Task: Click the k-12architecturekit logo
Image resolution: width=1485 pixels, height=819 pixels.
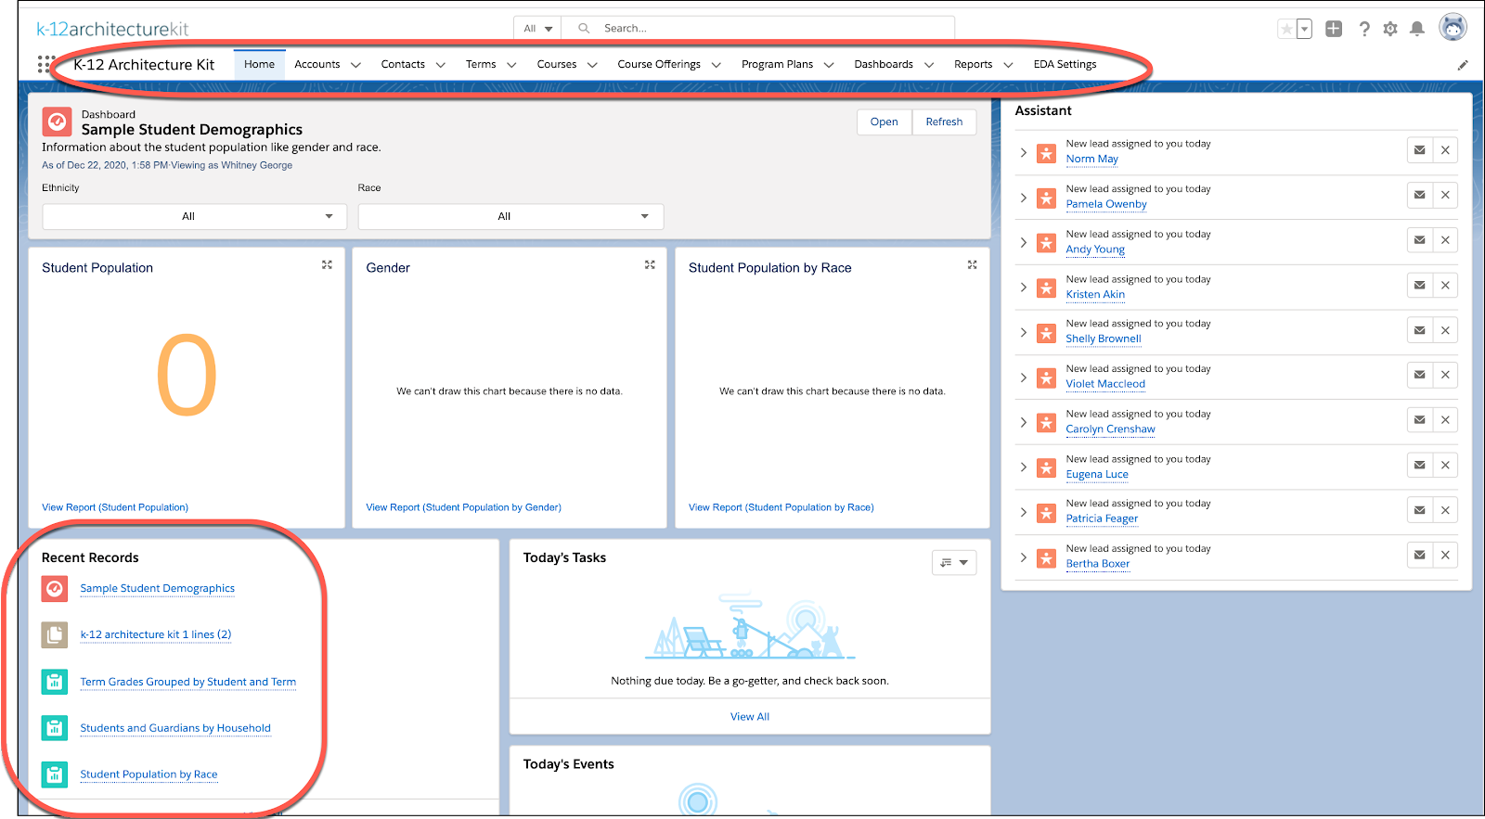Action: (x=112, y=30)
